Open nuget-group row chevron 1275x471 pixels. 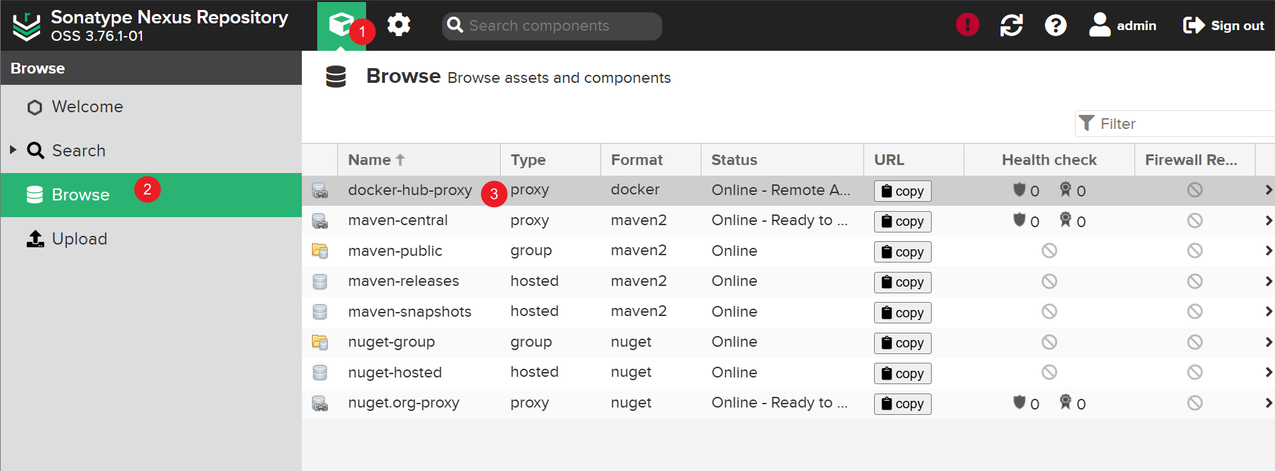click(1268, 342)
